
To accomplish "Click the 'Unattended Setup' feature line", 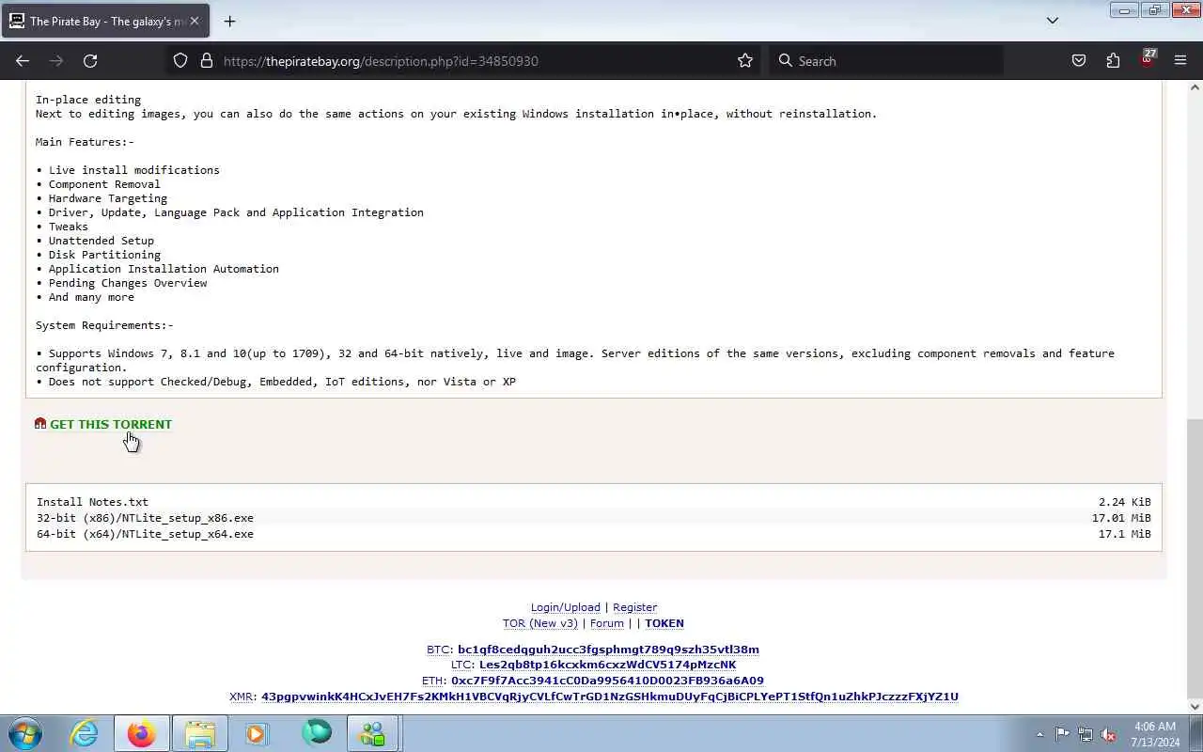I will pos(101,241).
